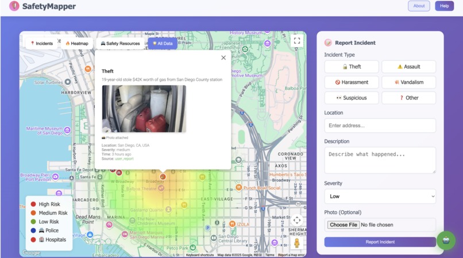463x258 pixels.
Task: Click the Balboa Theatre map marker
Action: (x=161, y=188)
